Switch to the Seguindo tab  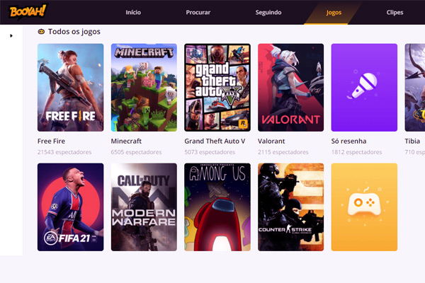[x=268, y=13]
